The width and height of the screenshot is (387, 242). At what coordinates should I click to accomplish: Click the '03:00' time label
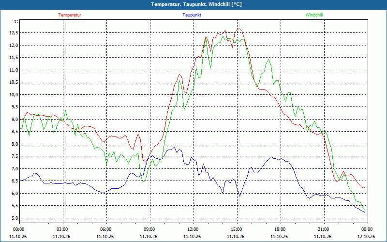point(63,229)
